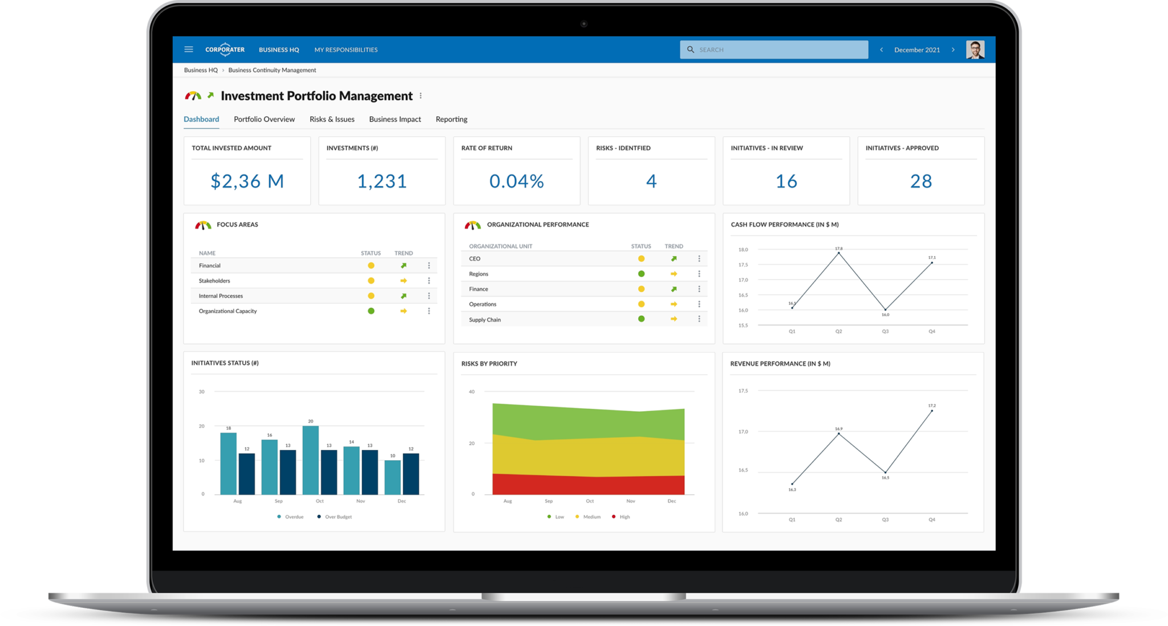Open options menu for Financial focus area
The image size is (1168, 626).
tap(429, 266)
